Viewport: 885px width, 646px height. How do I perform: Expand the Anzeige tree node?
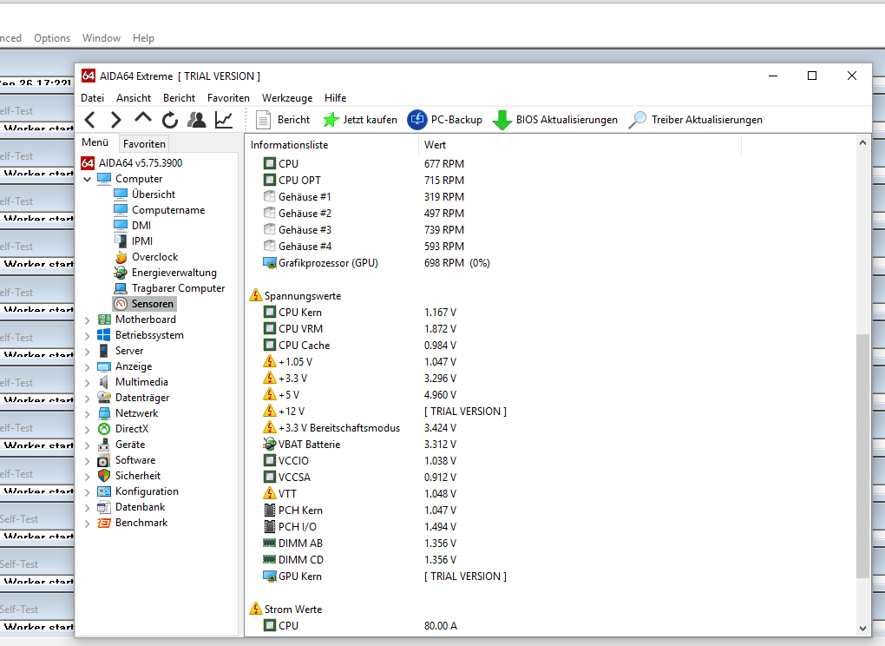pos(88,367)
